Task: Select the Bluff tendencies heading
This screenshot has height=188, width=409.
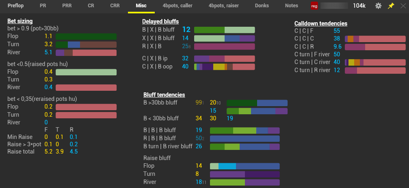Action: click(164, 95)
